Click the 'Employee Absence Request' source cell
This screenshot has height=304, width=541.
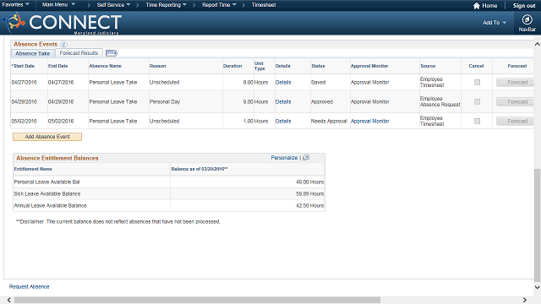click(x=440, y=101)
